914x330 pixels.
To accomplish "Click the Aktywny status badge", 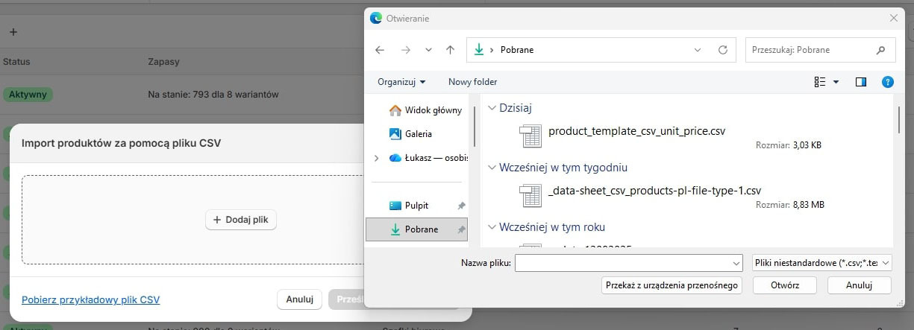I will tap(28, 95).
